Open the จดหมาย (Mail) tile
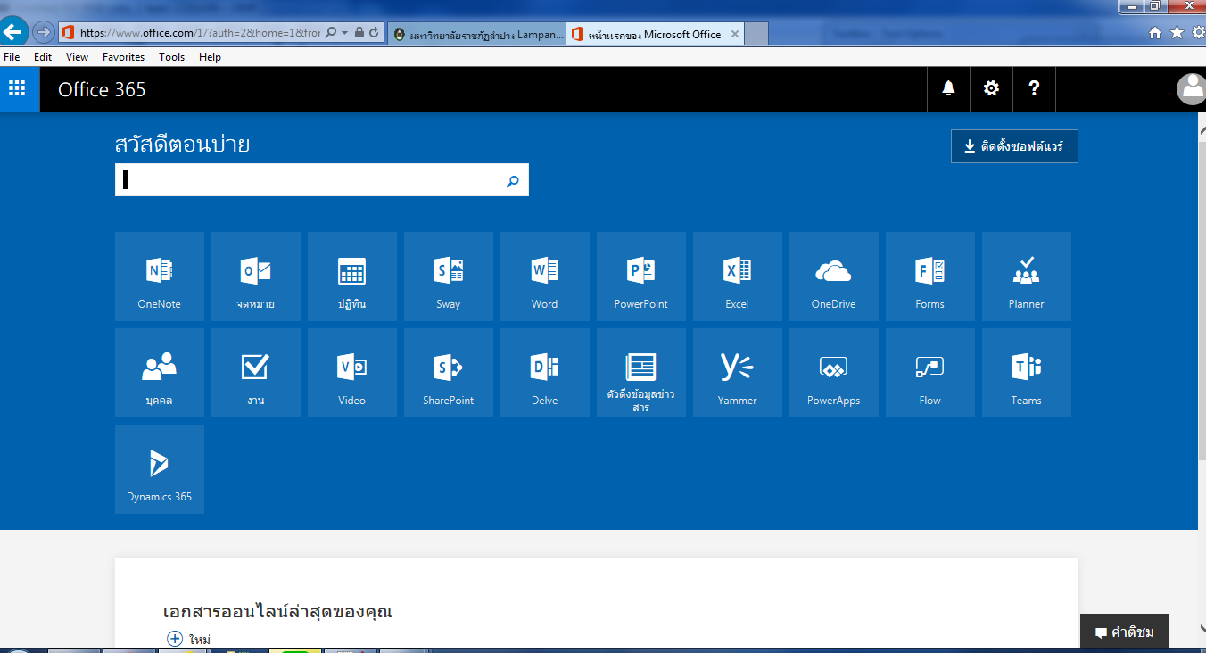The height and width of the screenshot is (653, 1206). click(x=256, y=277)
